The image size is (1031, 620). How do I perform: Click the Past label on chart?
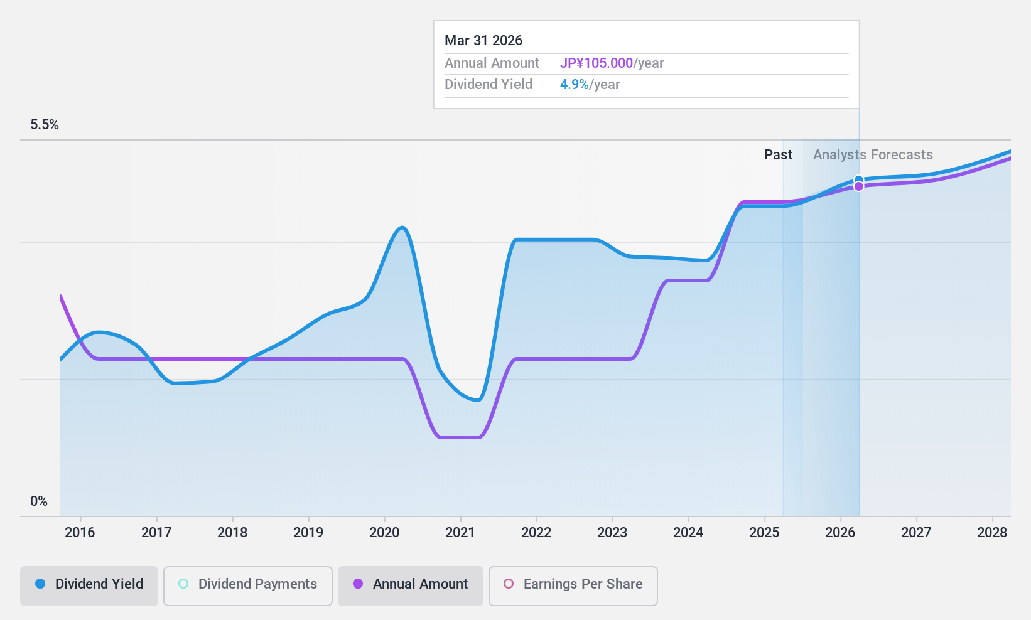coord(778,155)
